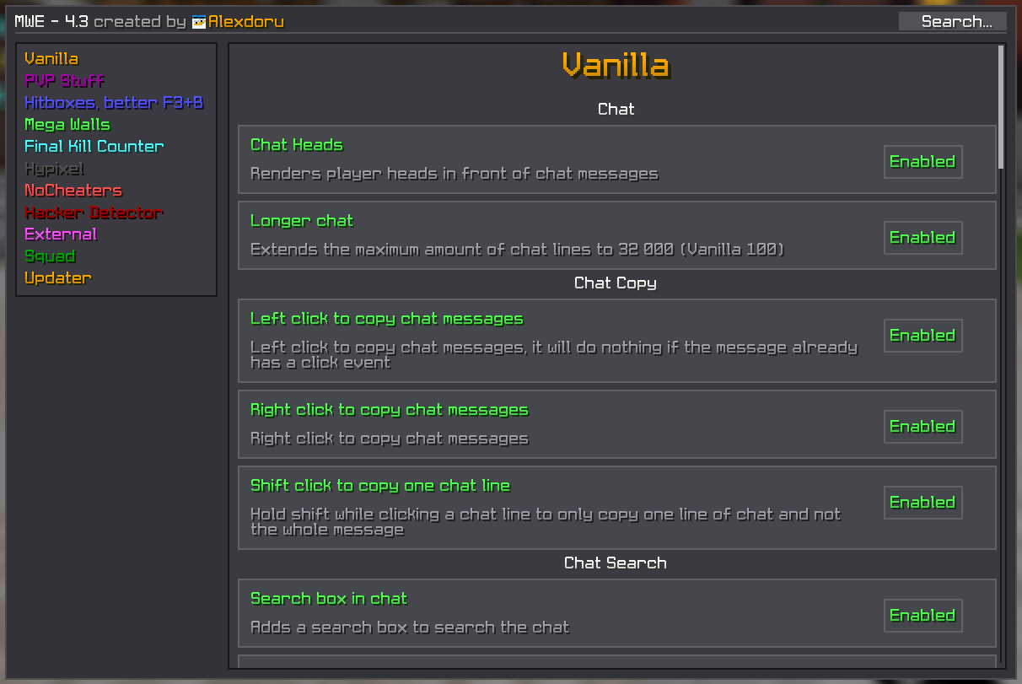Go to the External category
The image size is (1022, 684).
pos(61,234)
